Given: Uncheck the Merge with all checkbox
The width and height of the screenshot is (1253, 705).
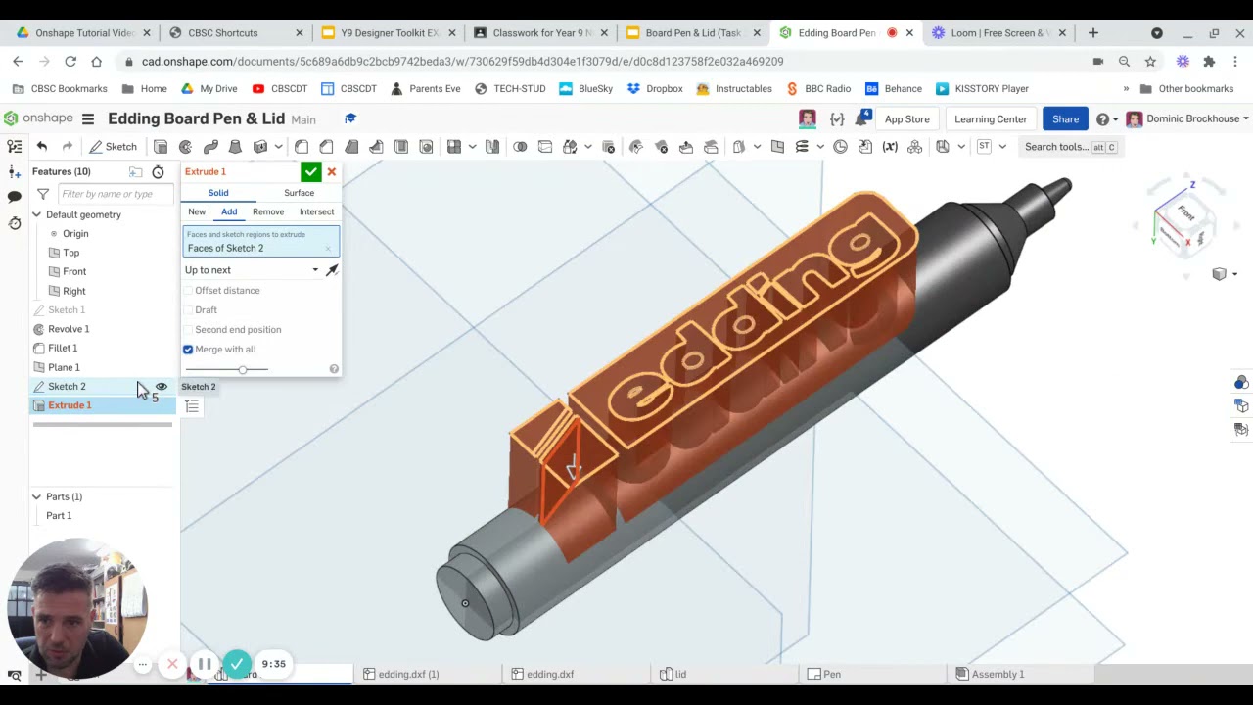Looking at the screenshot, I should click(x=188, y=350).
